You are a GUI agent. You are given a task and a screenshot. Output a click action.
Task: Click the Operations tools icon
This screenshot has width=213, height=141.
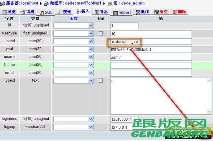point(138,12)
